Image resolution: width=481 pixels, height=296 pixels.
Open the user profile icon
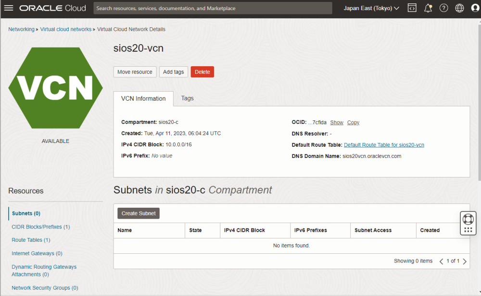coord(475,8)
